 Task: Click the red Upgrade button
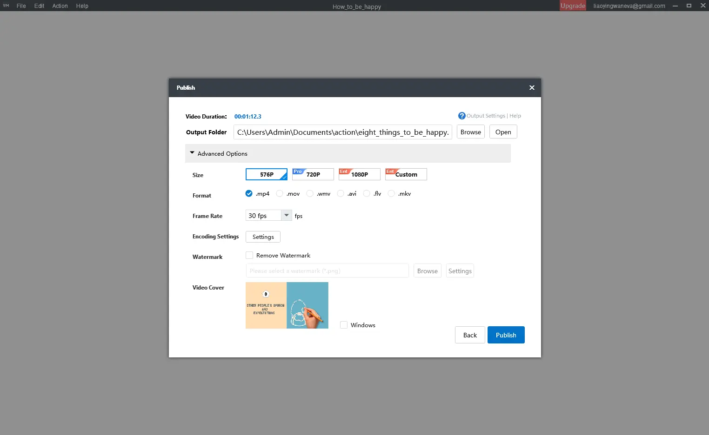573,6
